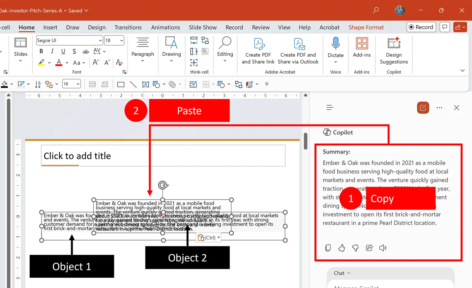Open Review tab
Image resolution: width=472 pixels, height=288 pixels.
pos(261,27)
